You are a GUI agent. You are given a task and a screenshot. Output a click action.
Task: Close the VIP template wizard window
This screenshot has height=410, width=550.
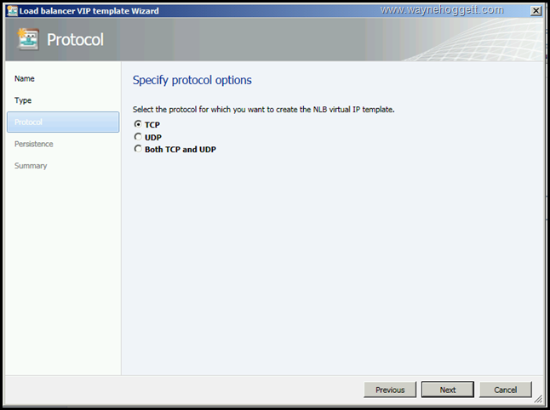tap(535, 10)
